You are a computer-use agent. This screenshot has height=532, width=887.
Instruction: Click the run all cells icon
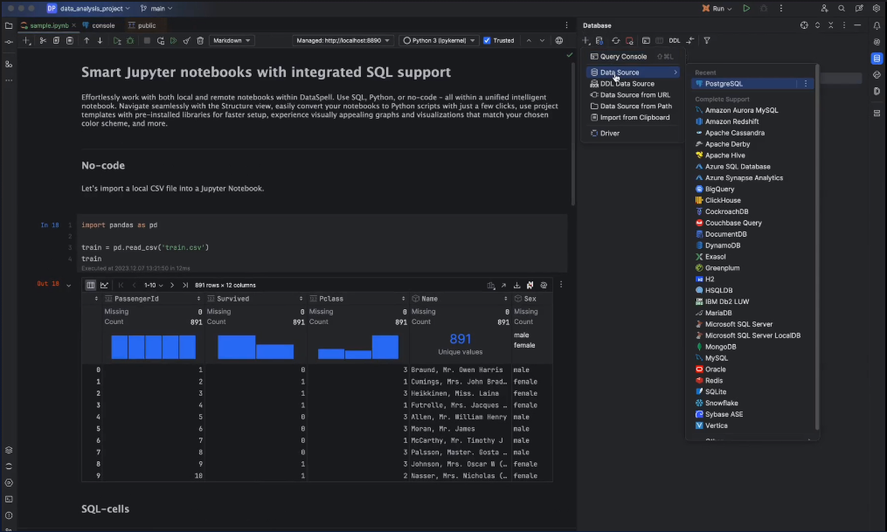174,41
